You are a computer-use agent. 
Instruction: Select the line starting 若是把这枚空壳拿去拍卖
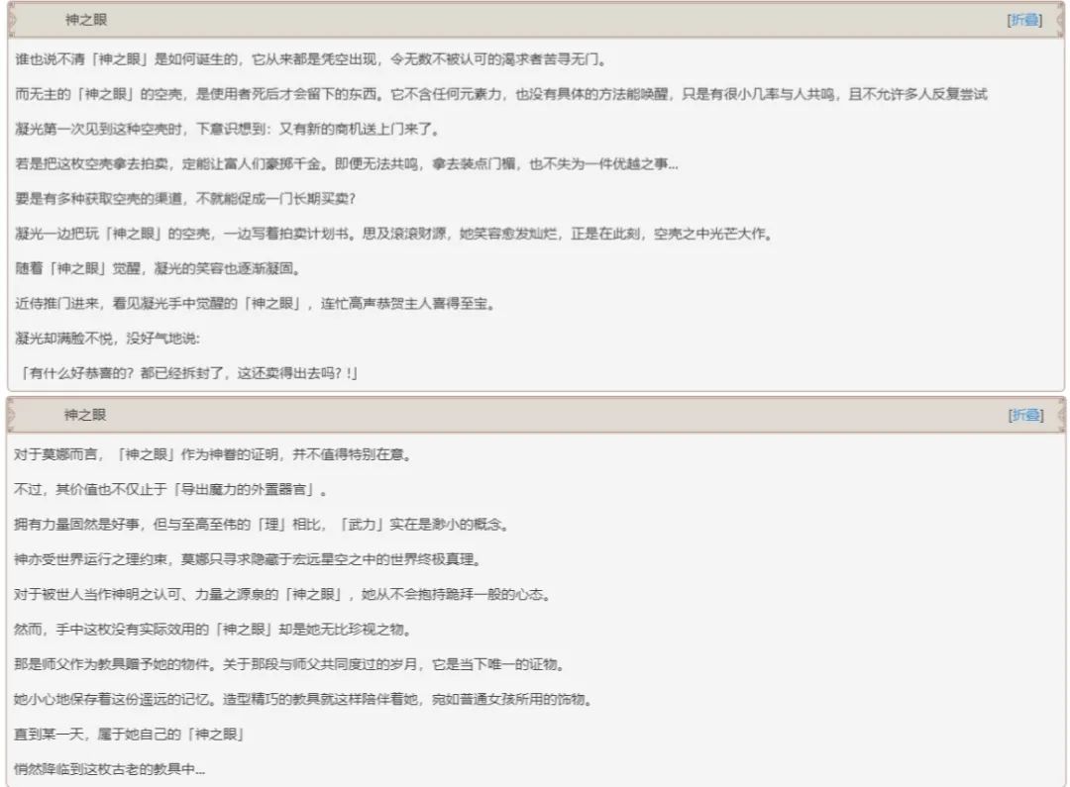(347, 163)
